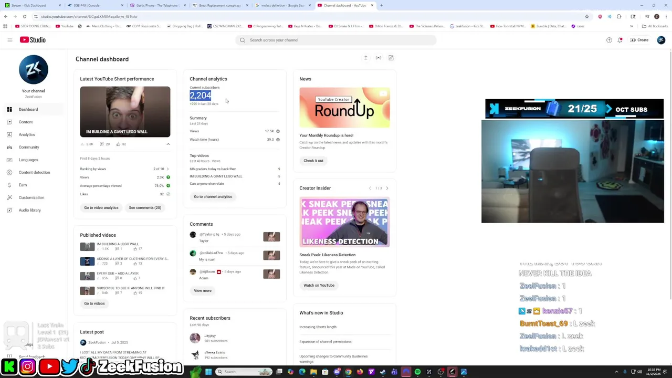Click See comments (20)
This screenshot has height=378, width=672.
pos(145,208)
